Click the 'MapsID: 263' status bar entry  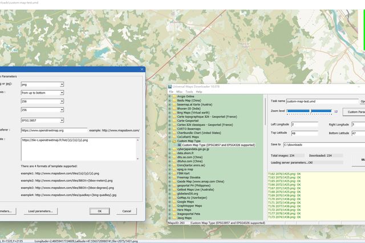coord(176,223)
